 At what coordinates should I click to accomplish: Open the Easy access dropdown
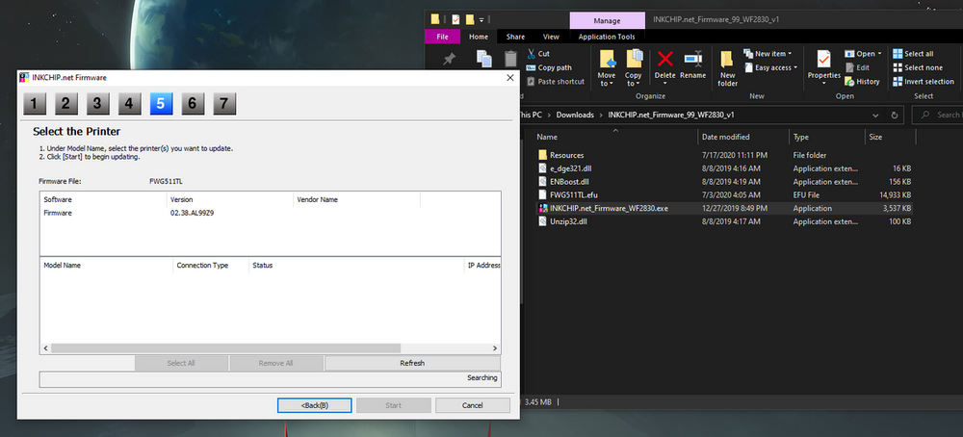[772, 67]
